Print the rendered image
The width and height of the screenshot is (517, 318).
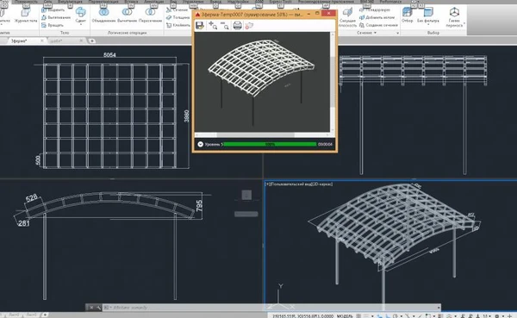[238, 25]
